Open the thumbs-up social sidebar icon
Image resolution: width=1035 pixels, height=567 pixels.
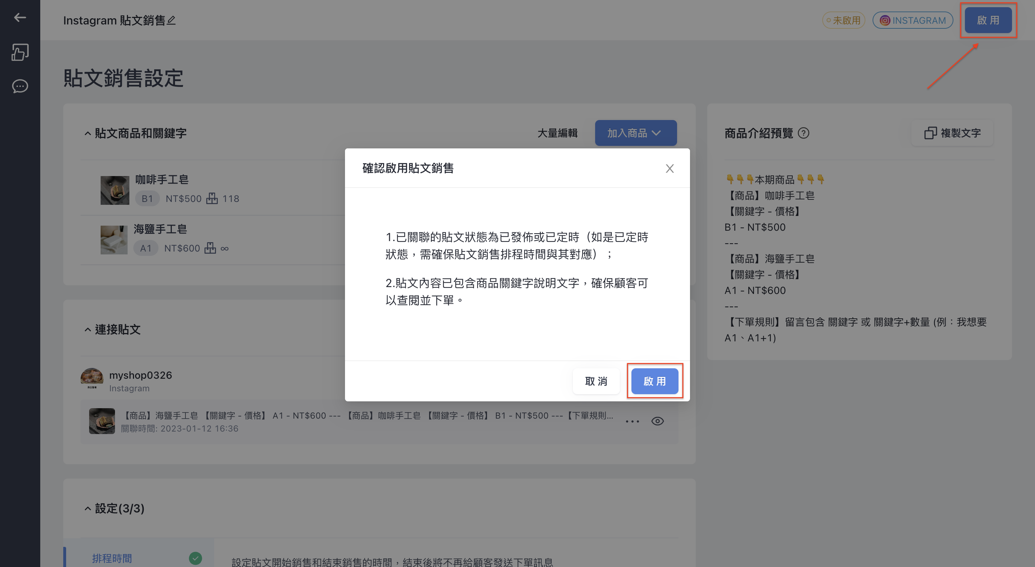point(20,52)
